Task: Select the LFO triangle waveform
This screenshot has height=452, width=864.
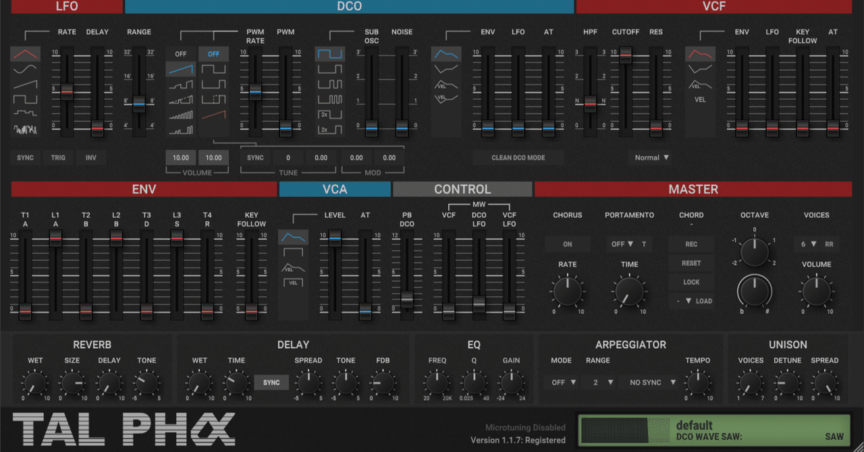Action: 25,54
